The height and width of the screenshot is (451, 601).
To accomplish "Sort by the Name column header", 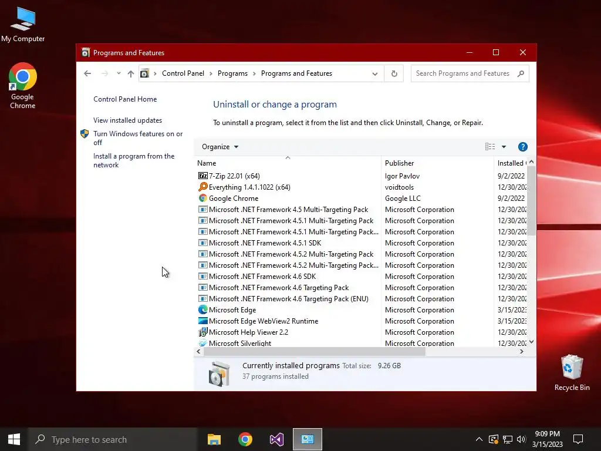I will 288,163.
